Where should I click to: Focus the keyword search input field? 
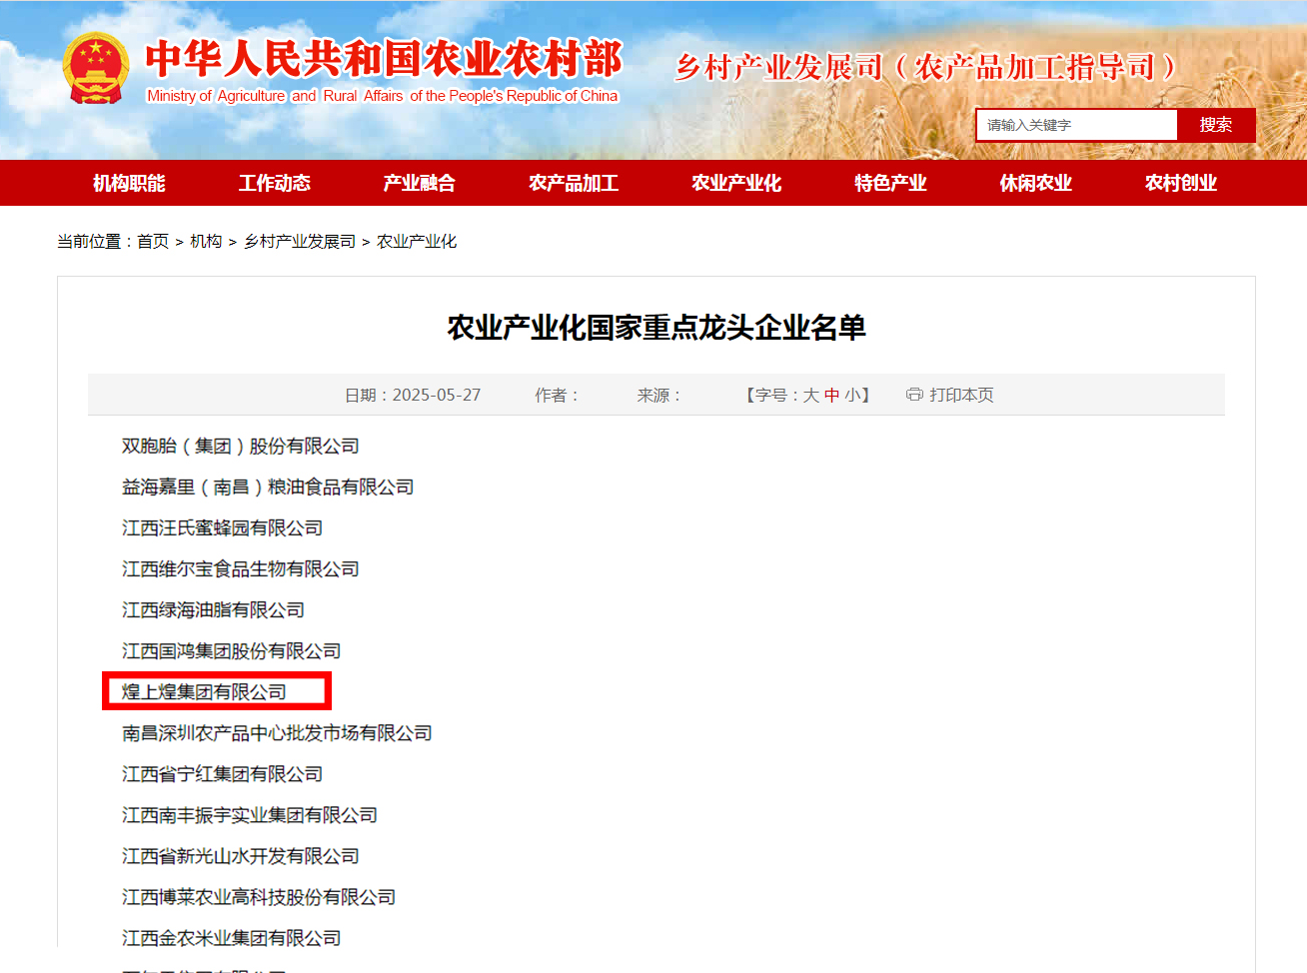(x=1075, y=125)
